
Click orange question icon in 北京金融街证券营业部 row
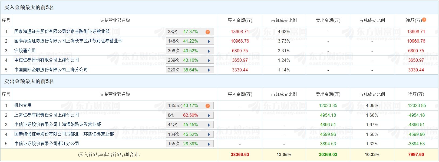click(208, 32)
